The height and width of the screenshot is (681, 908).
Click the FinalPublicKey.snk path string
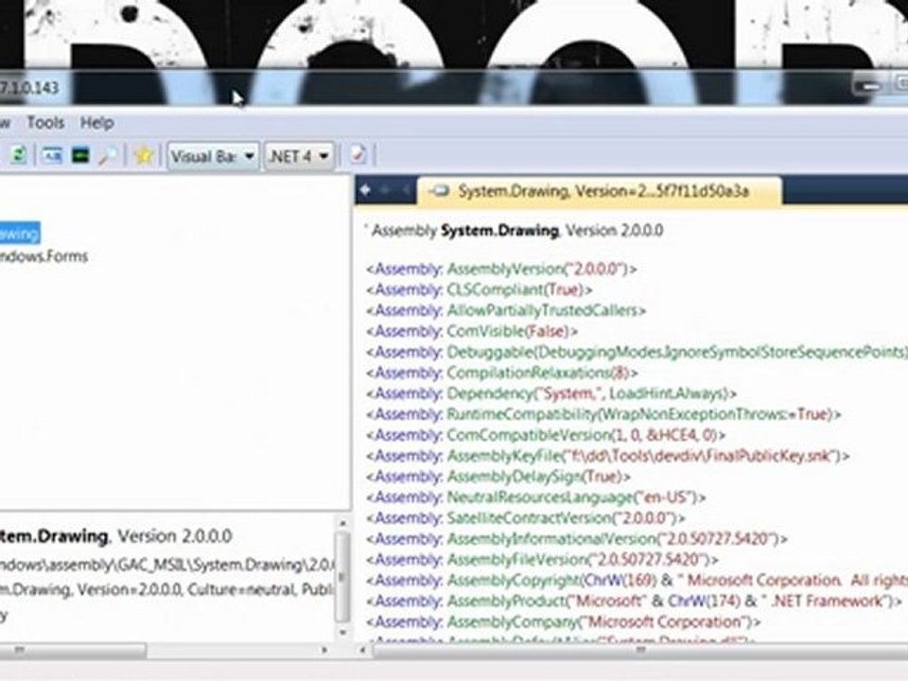(x=701, y=456)
